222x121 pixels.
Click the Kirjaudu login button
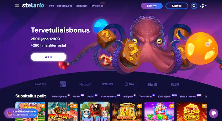177,6
